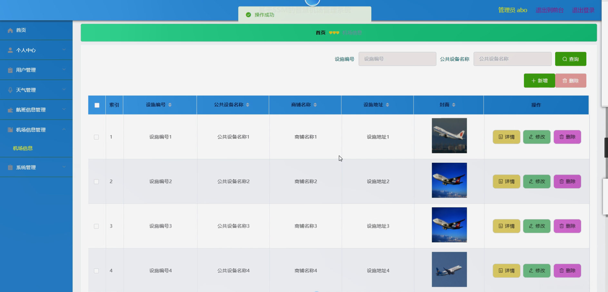Viewport: 608px width, 292px height.
Task: Click the sort arrows on 设施编号 column
Action: coord(170,105)
